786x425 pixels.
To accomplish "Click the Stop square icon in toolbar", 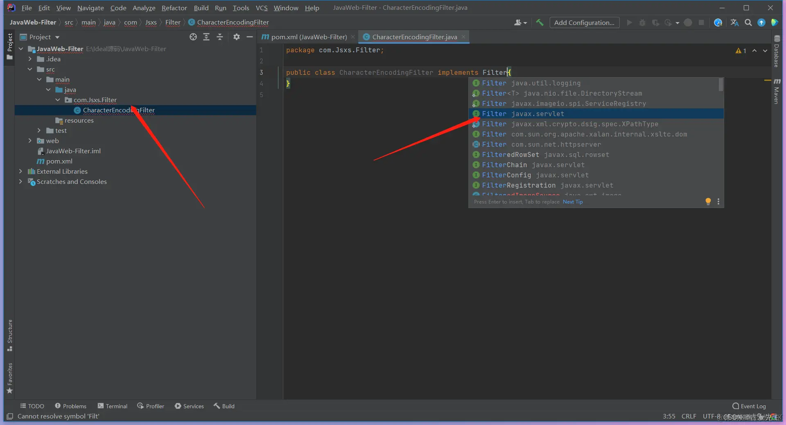I will [701, 22].
